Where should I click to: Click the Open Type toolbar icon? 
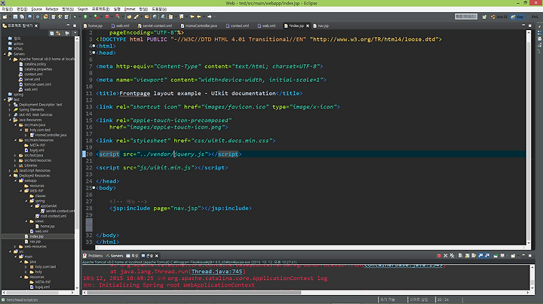[x=129, y=17]
